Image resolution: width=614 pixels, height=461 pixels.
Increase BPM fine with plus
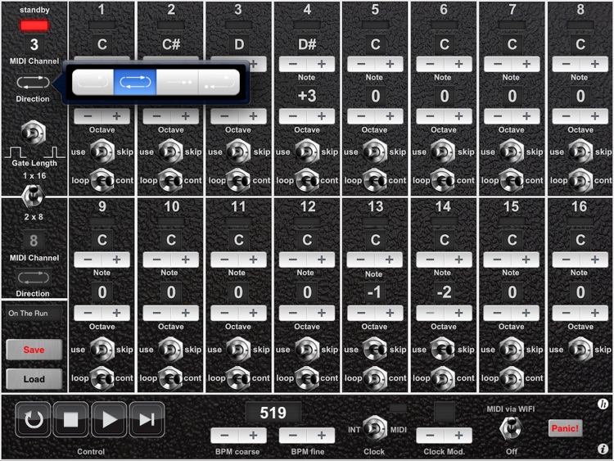321,435
